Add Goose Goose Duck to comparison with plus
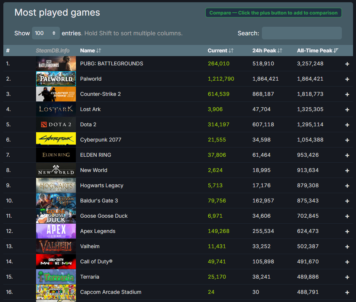Screen dimensions: 356x302 click(347, 216)
